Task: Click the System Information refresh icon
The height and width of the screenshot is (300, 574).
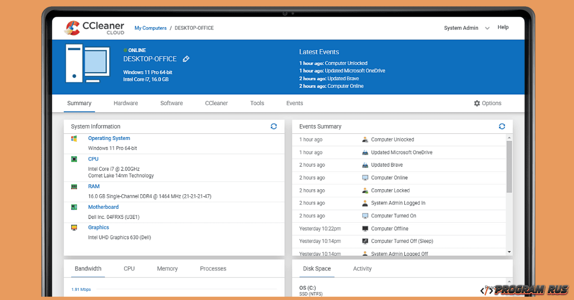Action: pyautogui.click(x=274, y=126)
